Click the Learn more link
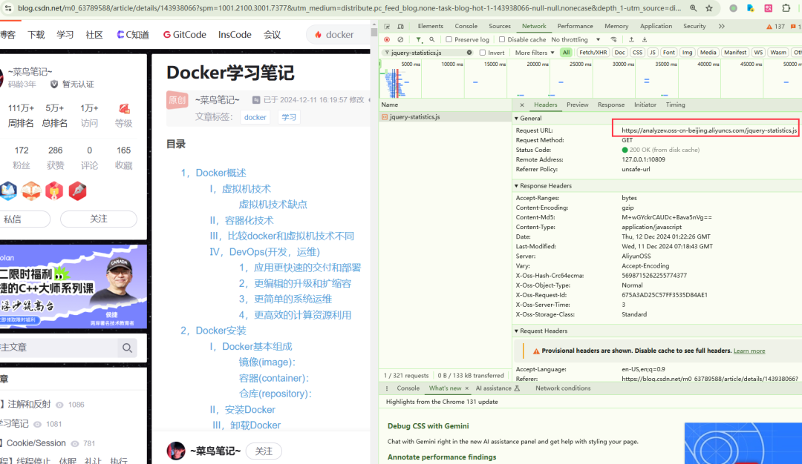 click(749, 351)
